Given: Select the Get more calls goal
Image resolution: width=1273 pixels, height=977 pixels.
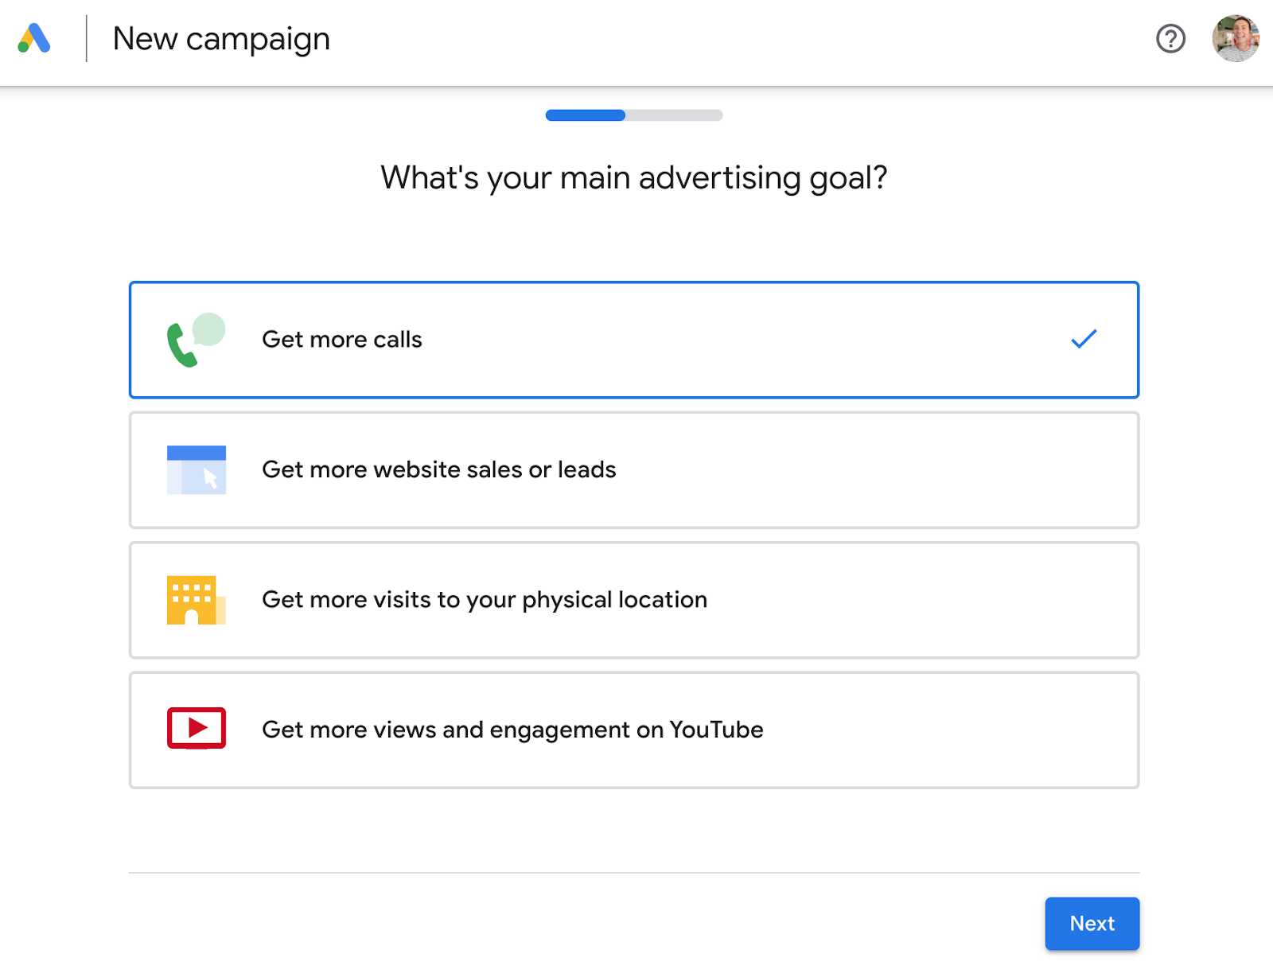Looking at the screenshot, I should pos(634,340).
